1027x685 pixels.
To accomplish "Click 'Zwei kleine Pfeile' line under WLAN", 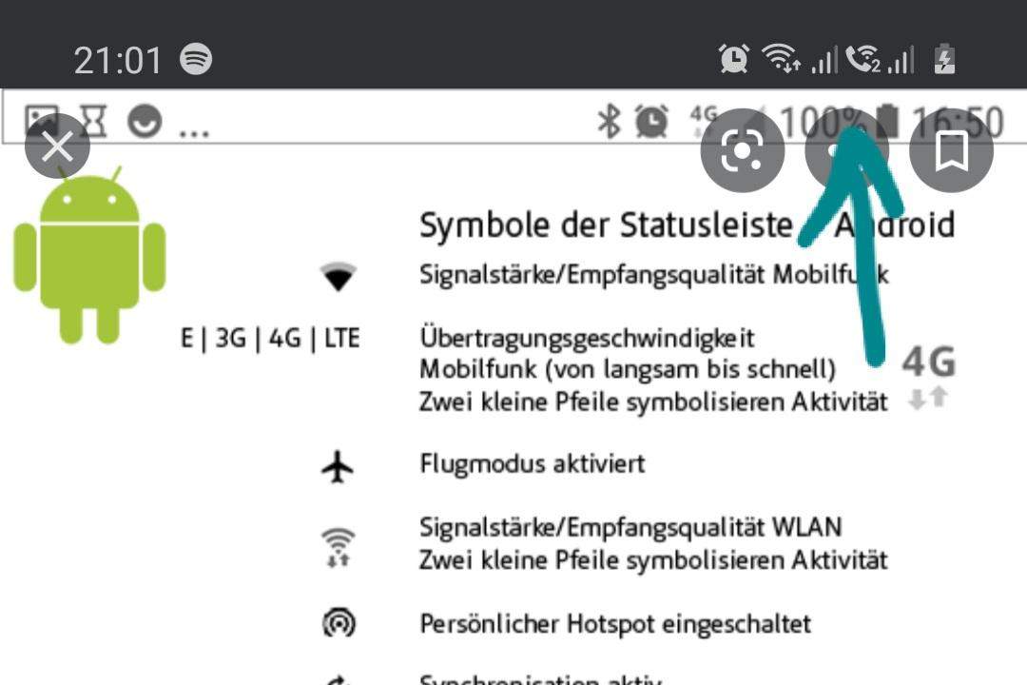I will tap(653, 560).
